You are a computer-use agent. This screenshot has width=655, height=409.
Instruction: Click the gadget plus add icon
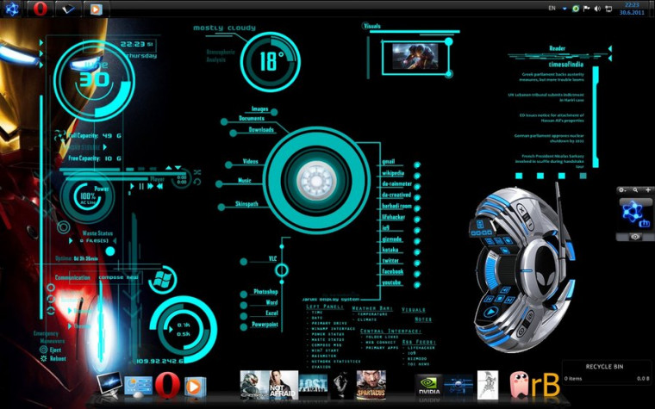[648, 190]
